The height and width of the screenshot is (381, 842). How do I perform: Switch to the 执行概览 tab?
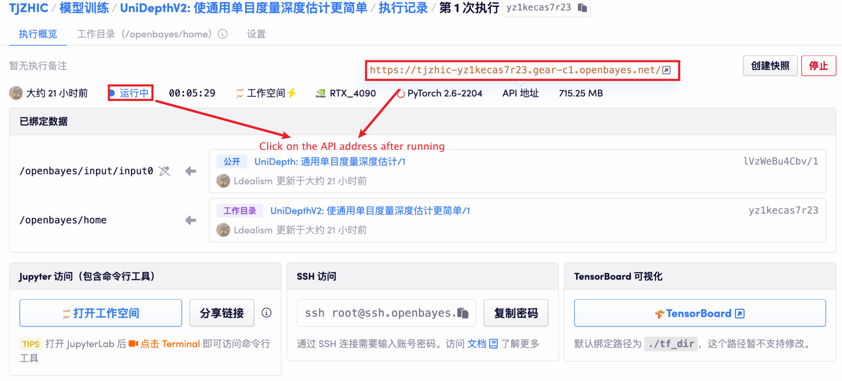[38, 34]
